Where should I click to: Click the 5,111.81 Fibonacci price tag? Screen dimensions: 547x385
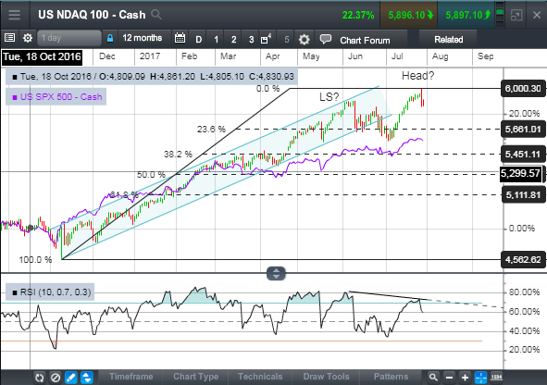click(523, 195)
